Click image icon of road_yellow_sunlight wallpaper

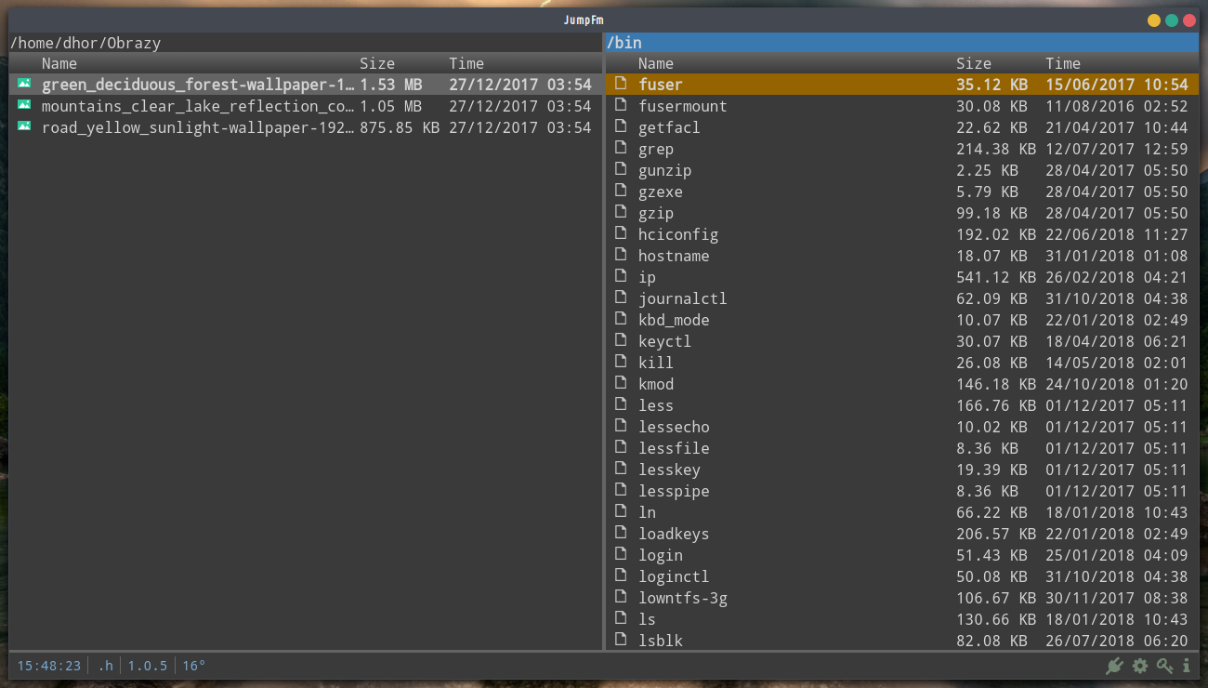coord(24,127)
